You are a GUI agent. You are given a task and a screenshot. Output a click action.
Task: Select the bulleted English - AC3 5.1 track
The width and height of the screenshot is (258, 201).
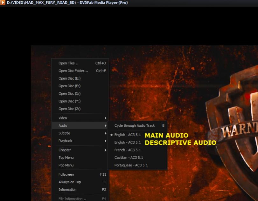pos(137,135)
